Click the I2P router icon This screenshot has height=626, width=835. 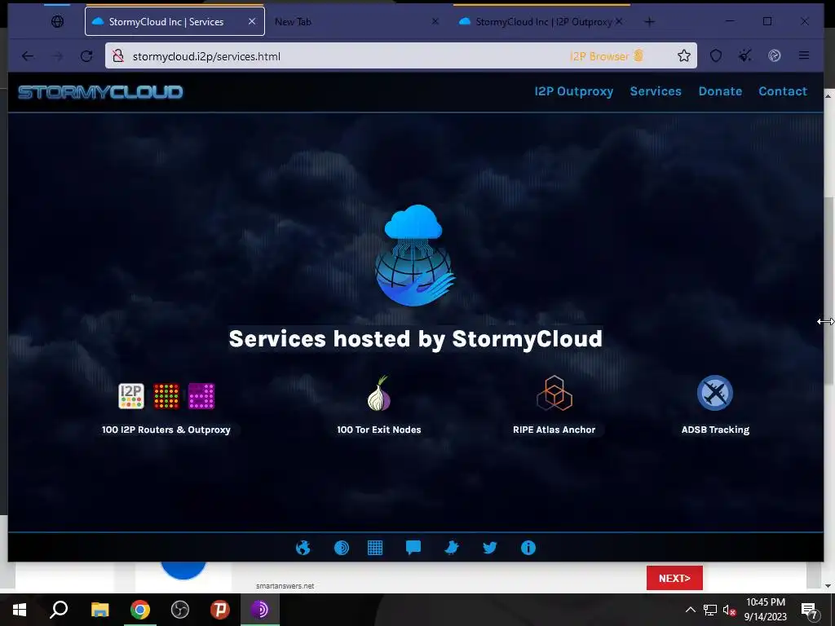[x=131, y=396]
